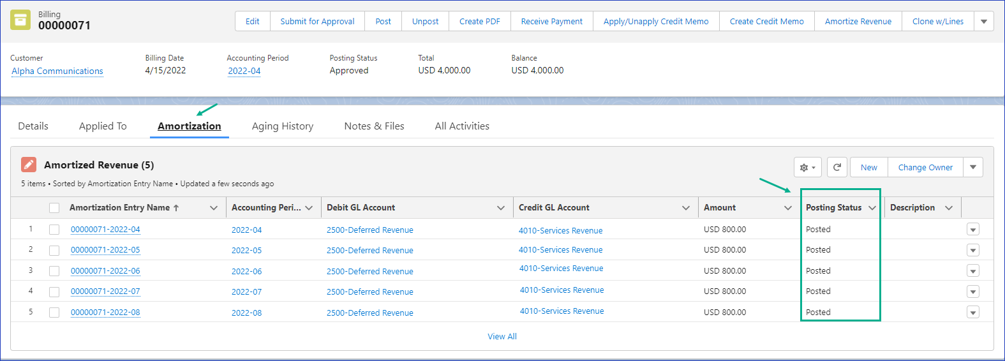Click the View All link
The image size is (1005, 361).
[x=502, y=336]
